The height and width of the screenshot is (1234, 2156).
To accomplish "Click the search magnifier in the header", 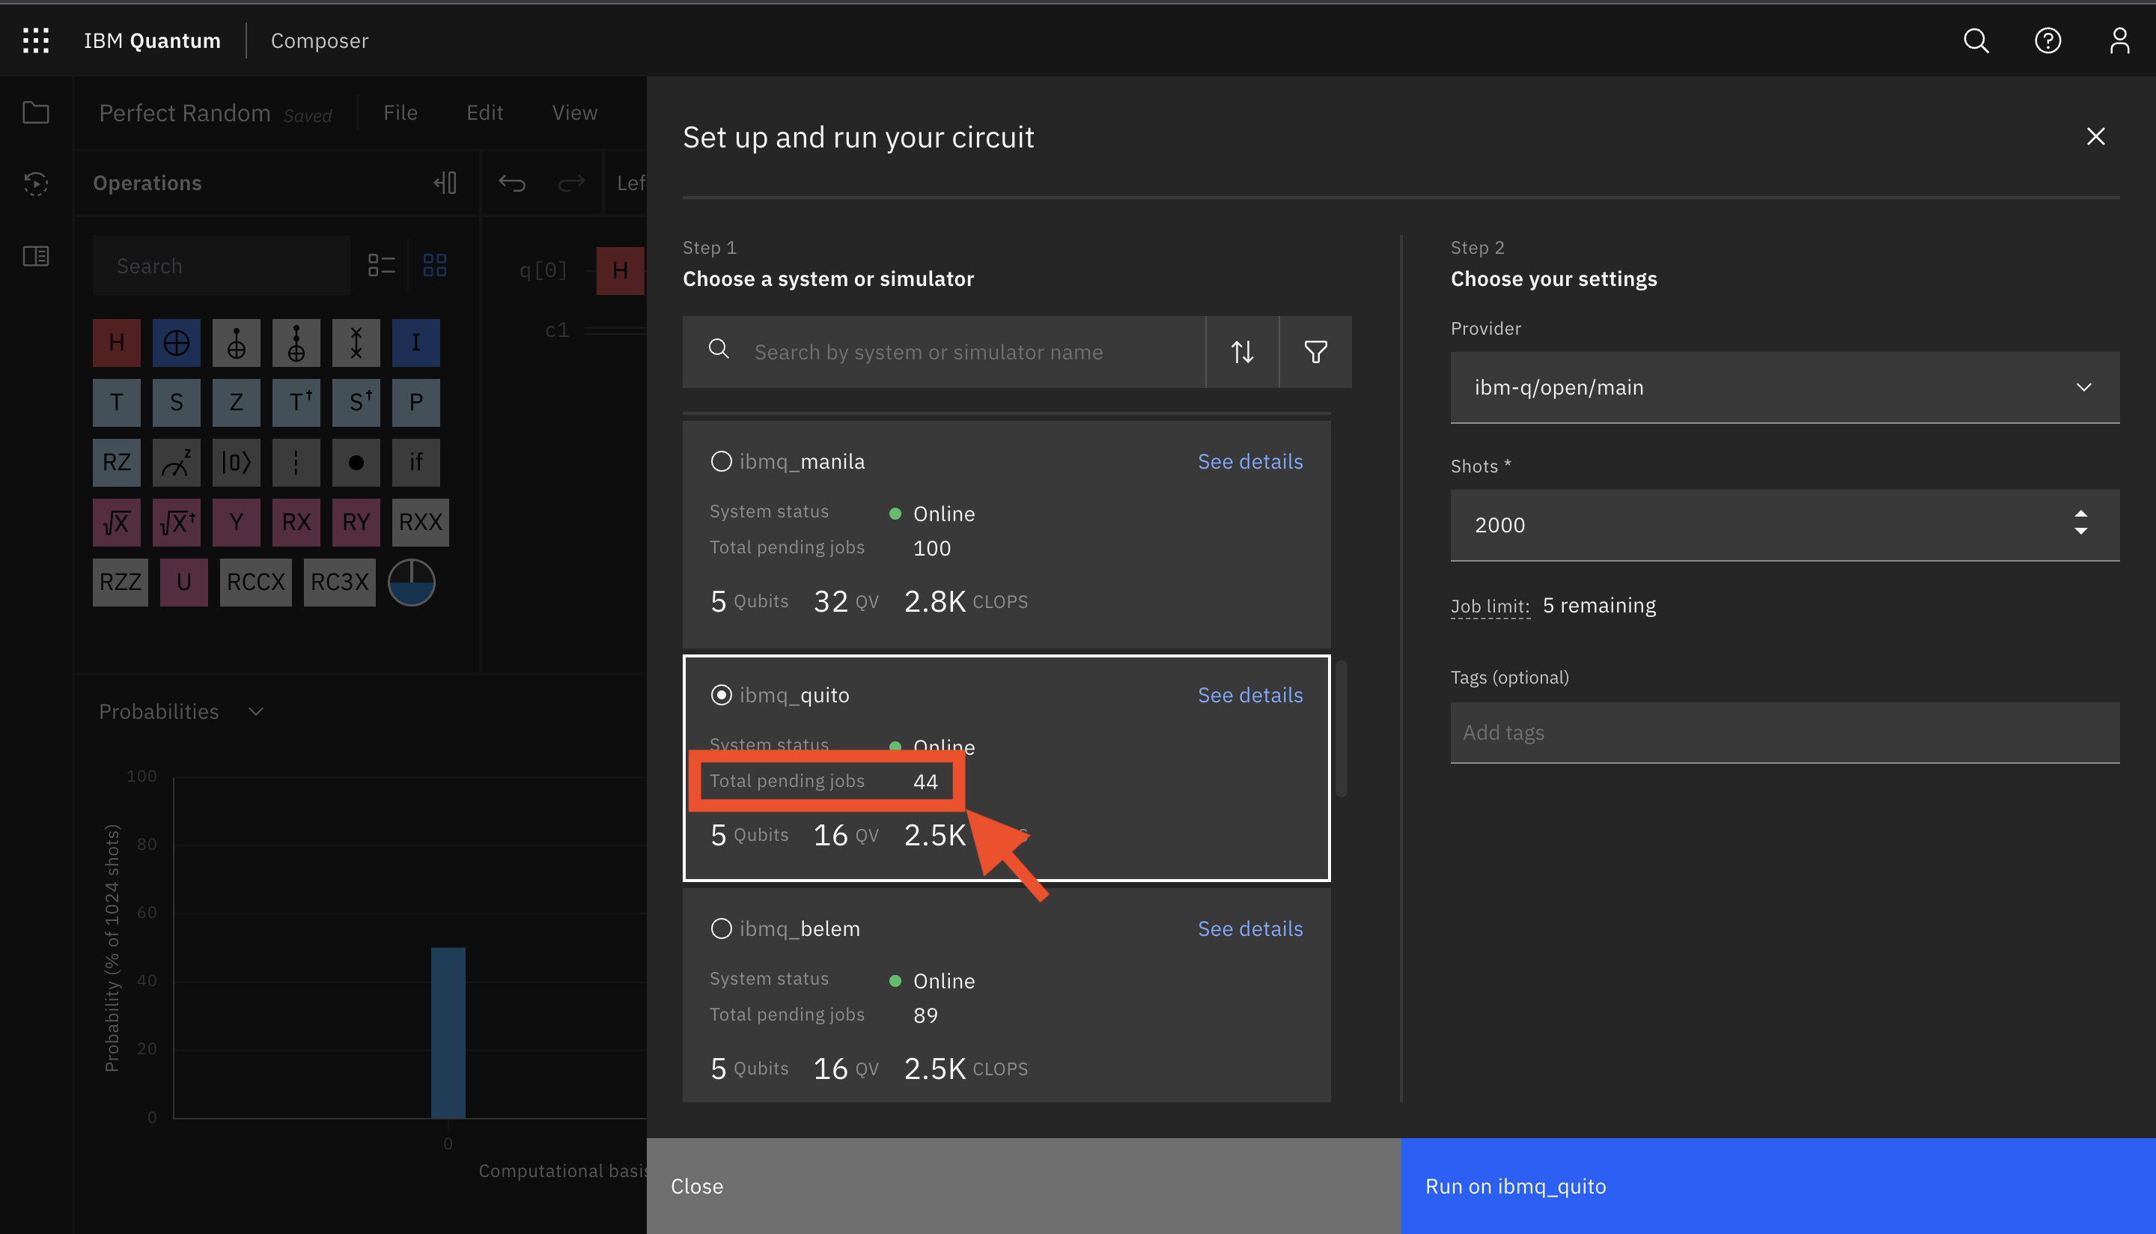I will coord(1976,40).
